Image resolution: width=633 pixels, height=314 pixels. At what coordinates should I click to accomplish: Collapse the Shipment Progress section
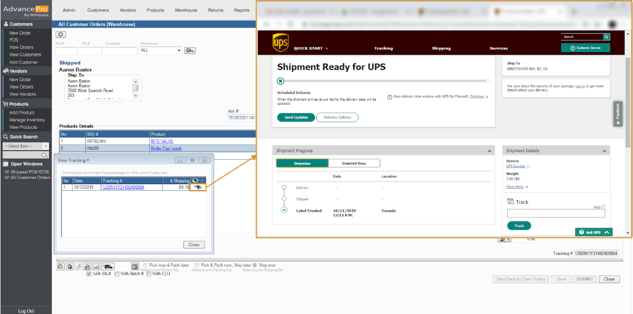(489, 151)
